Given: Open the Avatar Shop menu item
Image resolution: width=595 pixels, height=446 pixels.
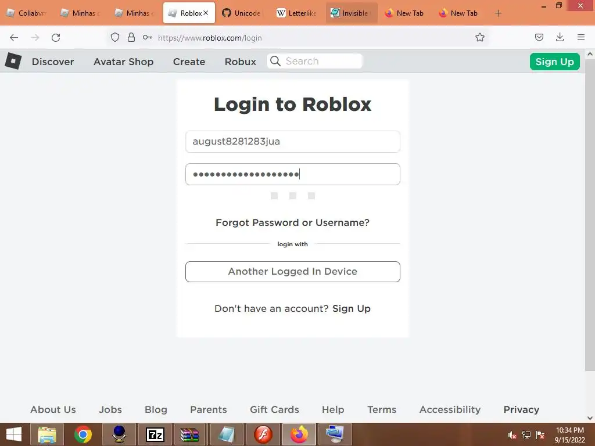Looking at the screenshot, I should pos(123,62).
